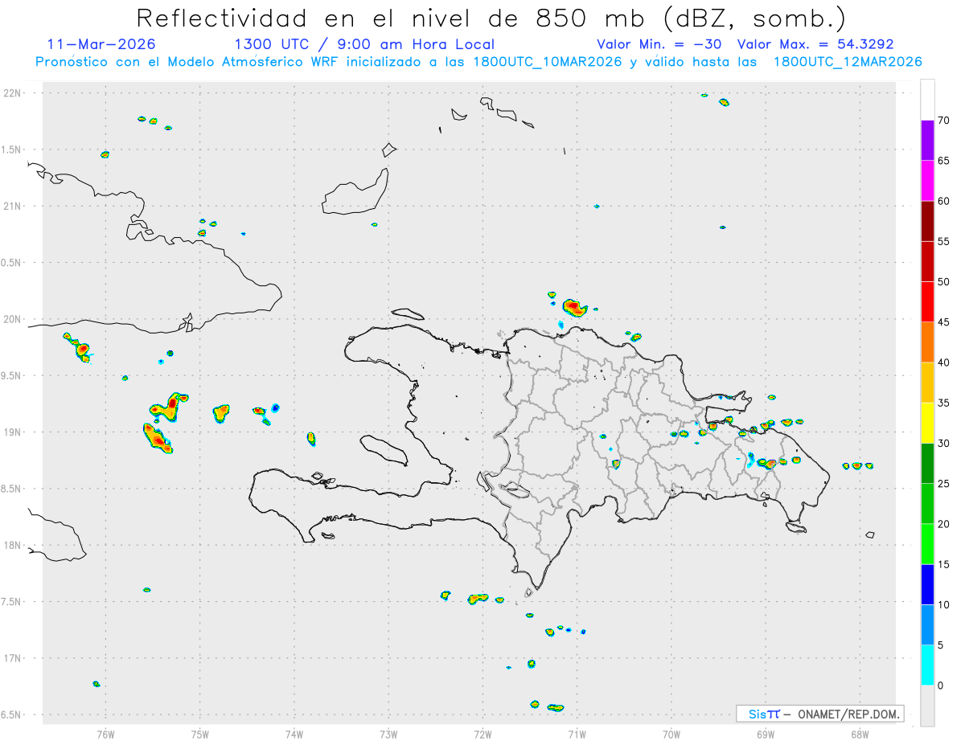Select the dark blue 10–15 dBZ band
965x745 pixels.
click(x=927, y=584)
